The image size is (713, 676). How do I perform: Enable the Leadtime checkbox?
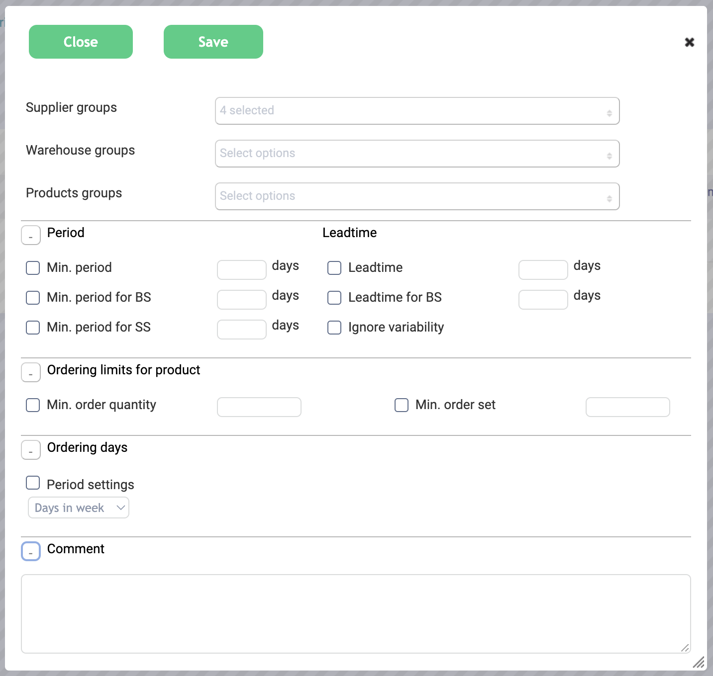[334, 268]
